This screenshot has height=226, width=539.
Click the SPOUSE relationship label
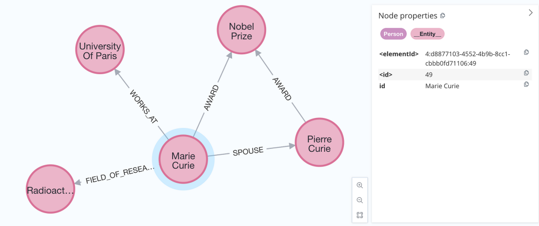click(248, 151)
